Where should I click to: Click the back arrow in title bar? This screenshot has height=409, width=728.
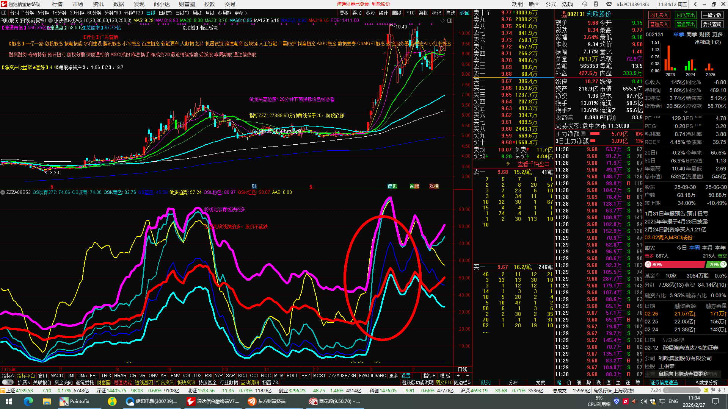coord(695,4)
